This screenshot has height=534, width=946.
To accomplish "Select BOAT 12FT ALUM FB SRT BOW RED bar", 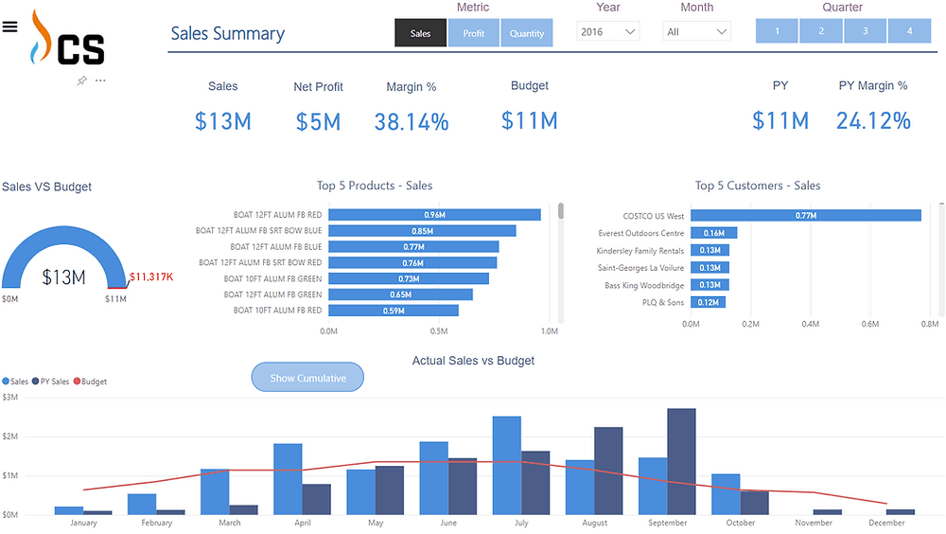I will [x=412, y=263].
